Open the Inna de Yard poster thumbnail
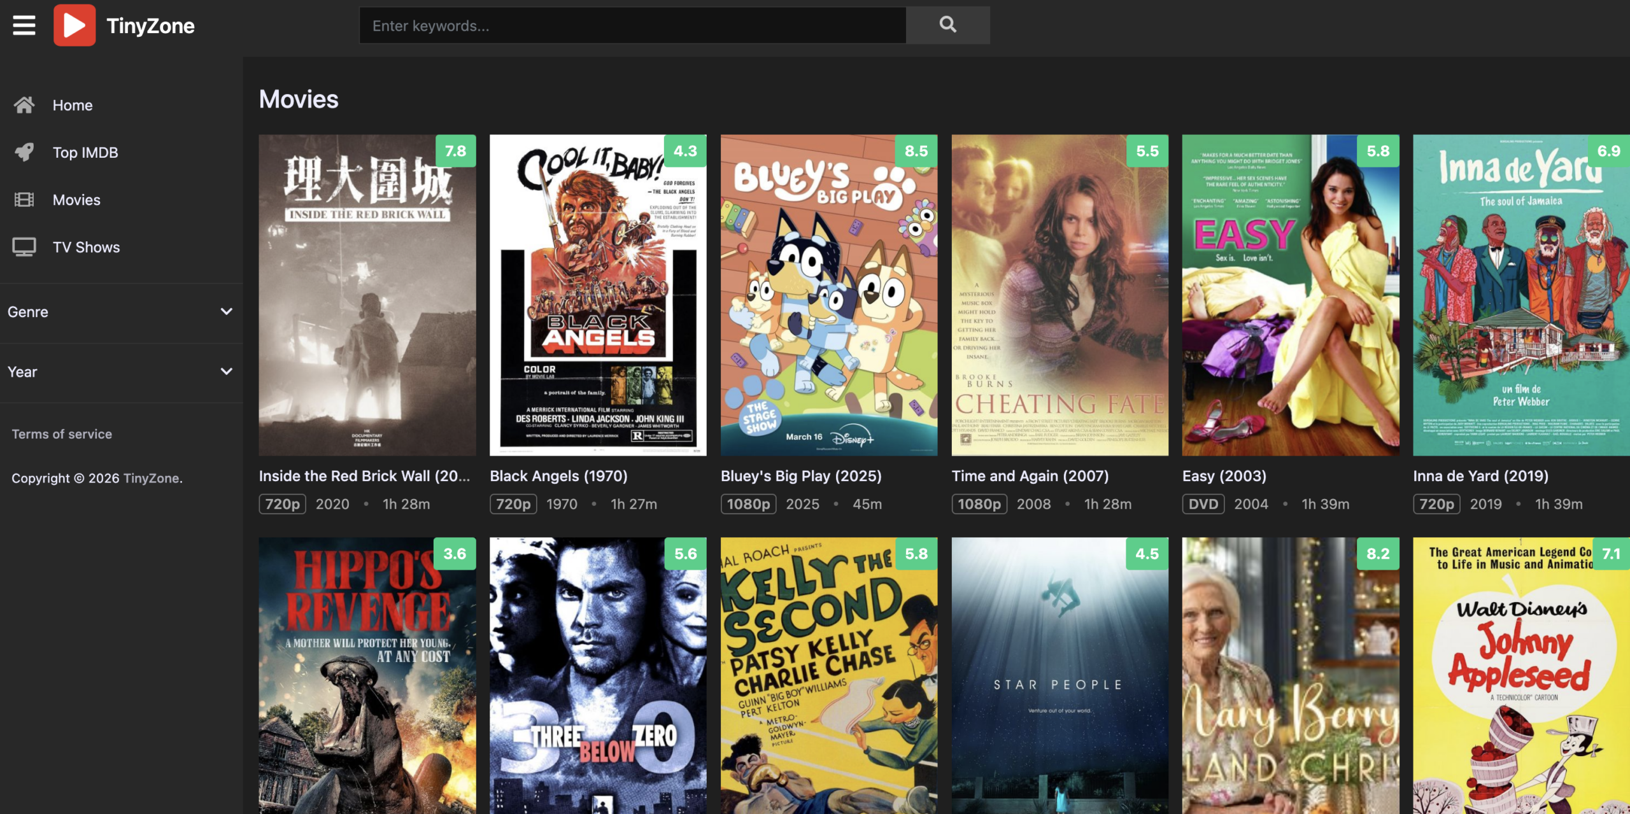Image resolution: width=1630 pixels, height=814 pixels. coord(1520,296)
